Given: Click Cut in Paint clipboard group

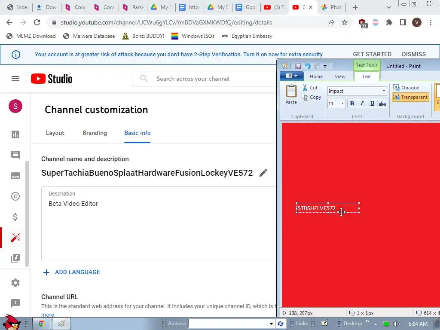Looking at the screenshot, I should (310, 88).
